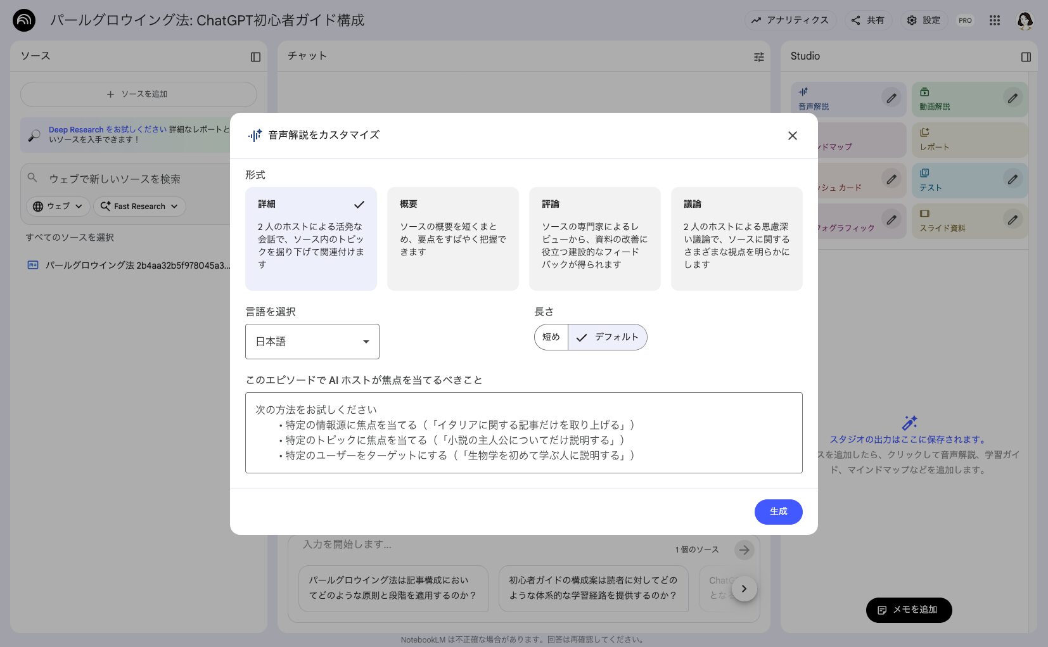
Task: Open the Deep Research trial link
Action: pos(76,129)
